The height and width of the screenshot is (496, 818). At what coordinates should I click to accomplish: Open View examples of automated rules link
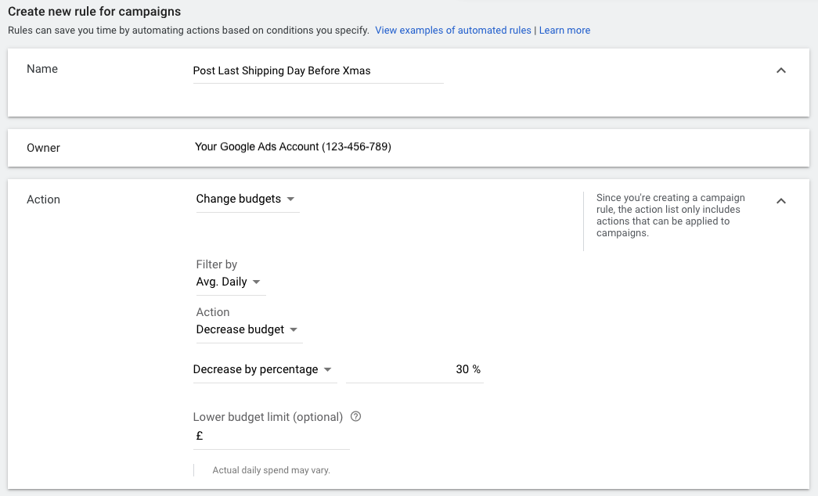[452, 31]
